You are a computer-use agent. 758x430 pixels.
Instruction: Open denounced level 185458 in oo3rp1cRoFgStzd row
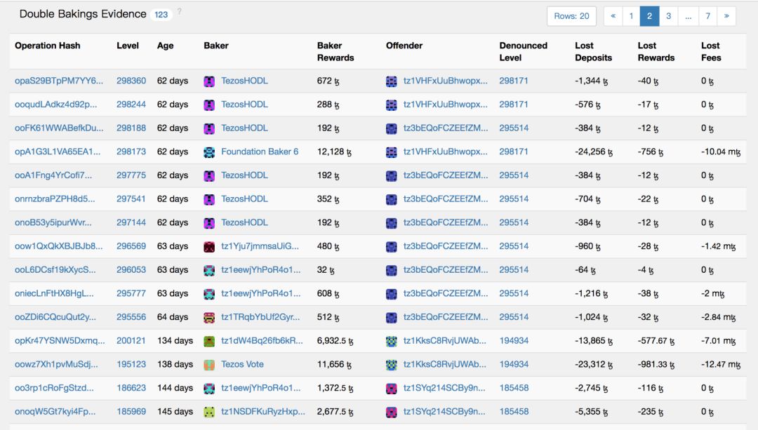514,388
